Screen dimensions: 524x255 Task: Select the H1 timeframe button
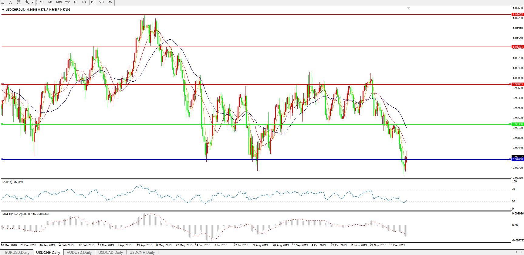pos(76,2)
